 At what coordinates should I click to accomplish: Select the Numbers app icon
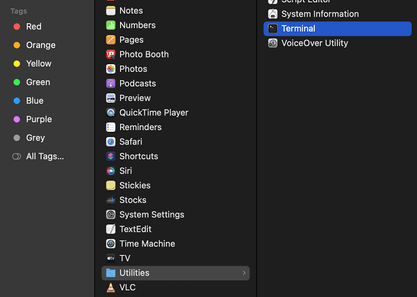(x=110, y=25)
